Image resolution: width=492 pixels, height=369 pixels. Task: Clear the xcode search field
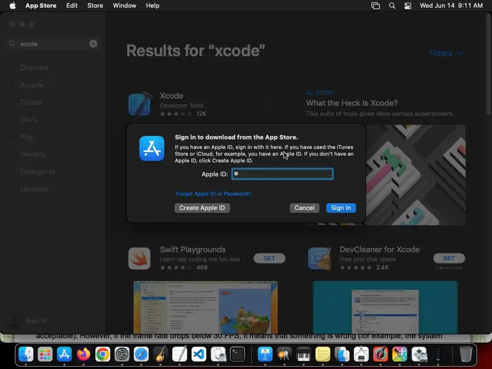click(93, 44)
